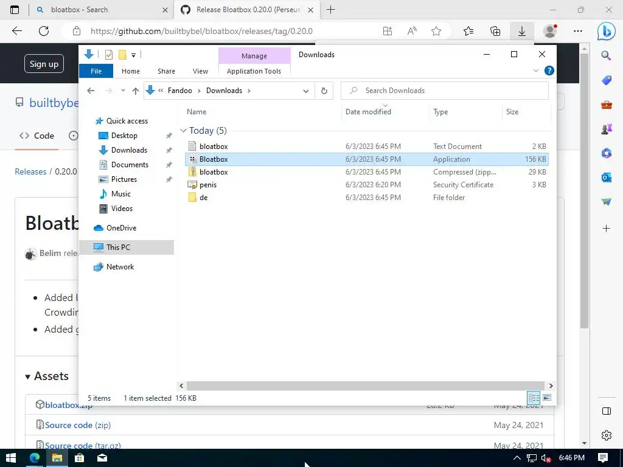The width and height of the screenshot is (623, 467).
Task: Open the Edge downloads toolbar icon
Action: (521, 31)
